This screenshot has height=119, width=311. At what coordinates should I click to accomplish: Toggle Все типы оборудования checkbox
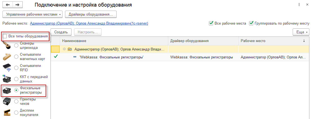click(x=5, y=36)
